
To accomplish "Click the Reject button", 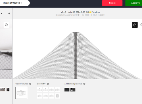I will point(112,3).
